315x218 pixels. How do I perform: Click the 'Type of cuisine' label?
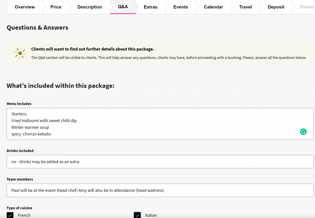tap(19, 208)
